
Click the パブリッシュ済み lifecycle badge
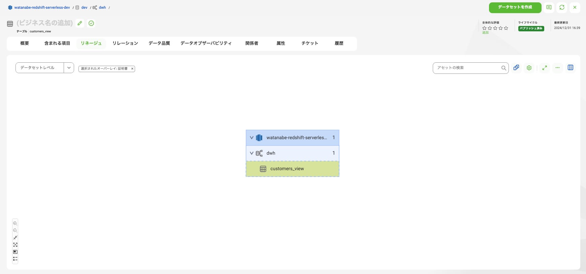tap(531, 28)
